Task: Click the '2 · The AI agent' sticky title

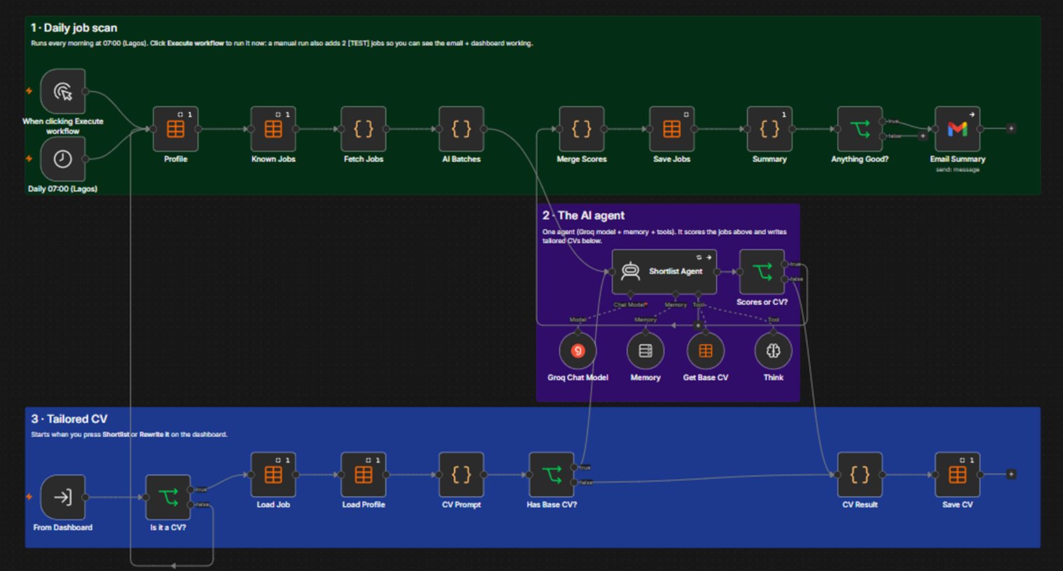Action: (x=583, y=215)
